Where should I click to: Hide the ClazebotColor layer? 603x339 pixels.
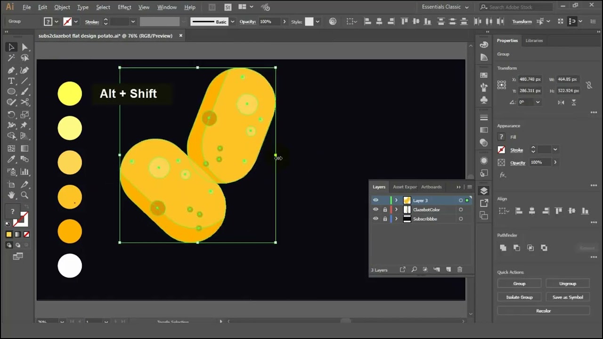click(x=375, y=210)
